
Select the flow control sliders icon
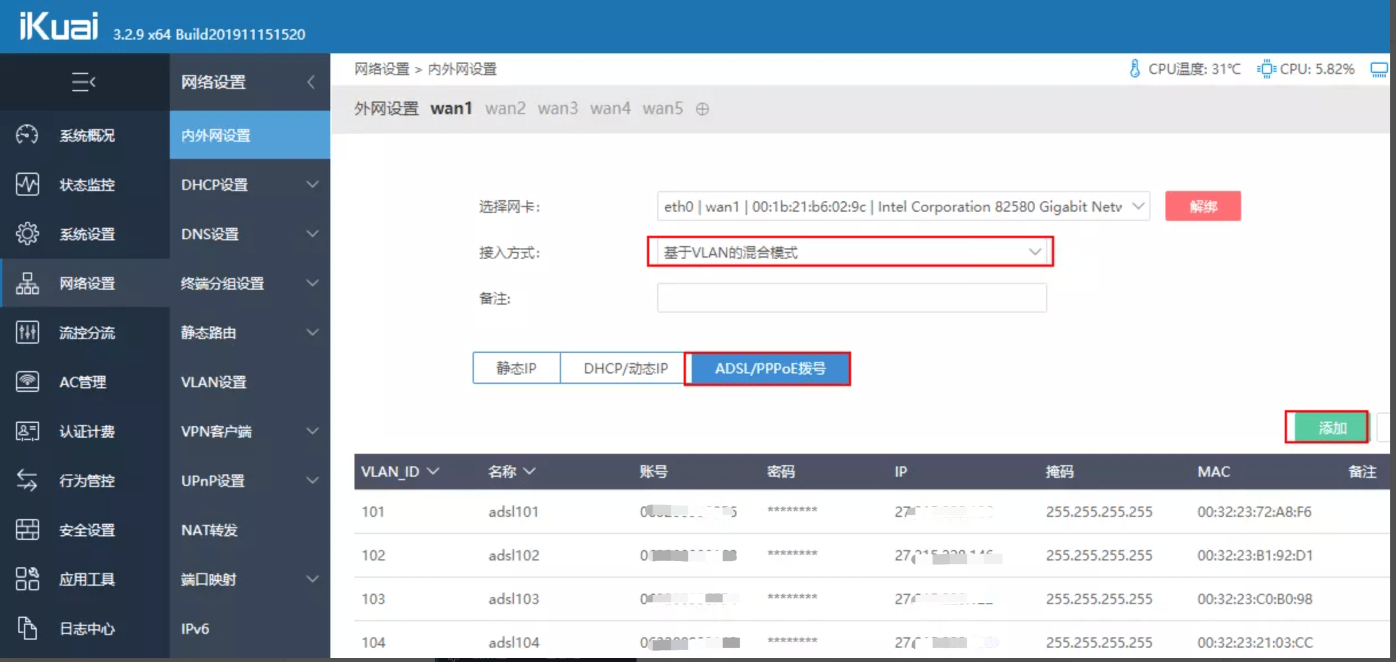(x=27, y=332)
